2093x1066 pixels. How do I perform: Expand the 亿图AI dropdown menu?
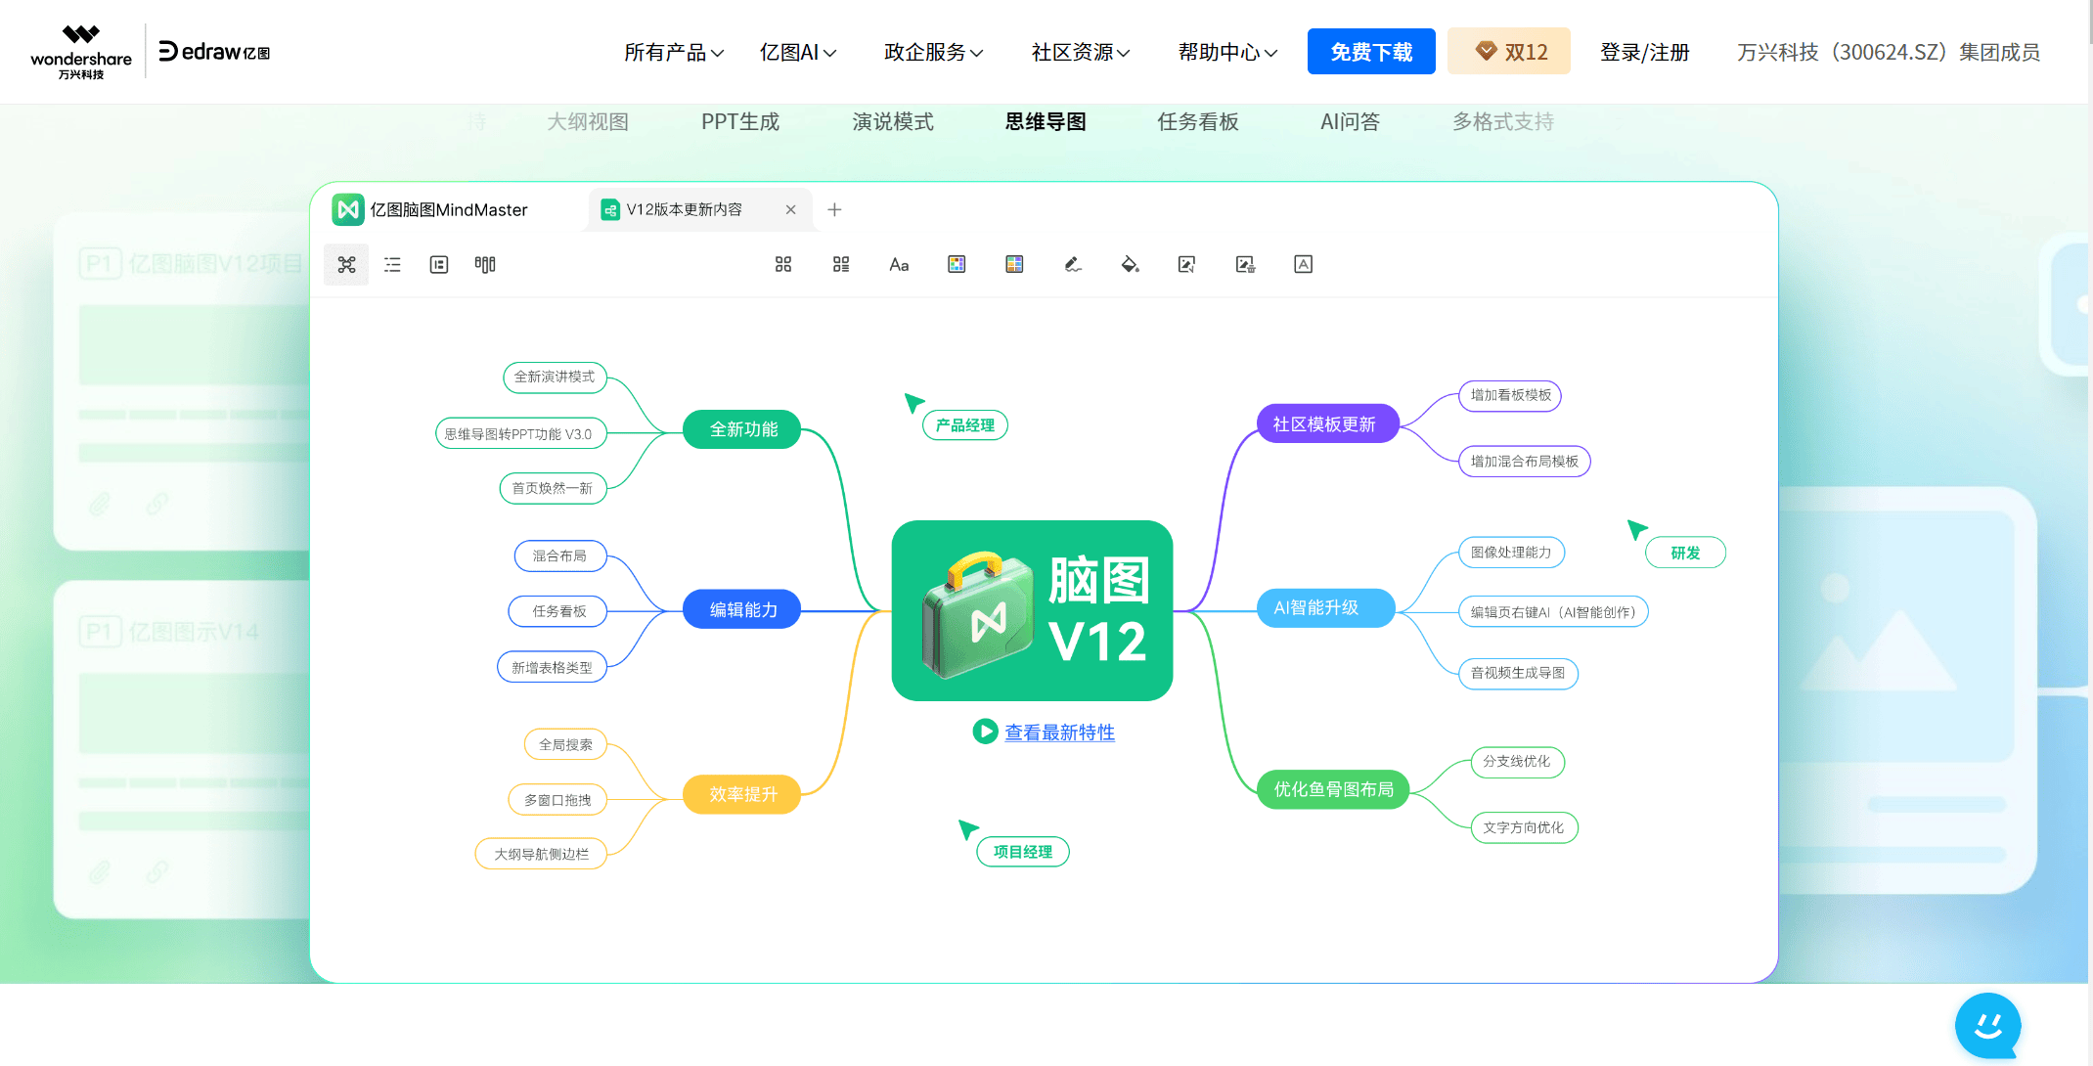click(x=798, y=52)
